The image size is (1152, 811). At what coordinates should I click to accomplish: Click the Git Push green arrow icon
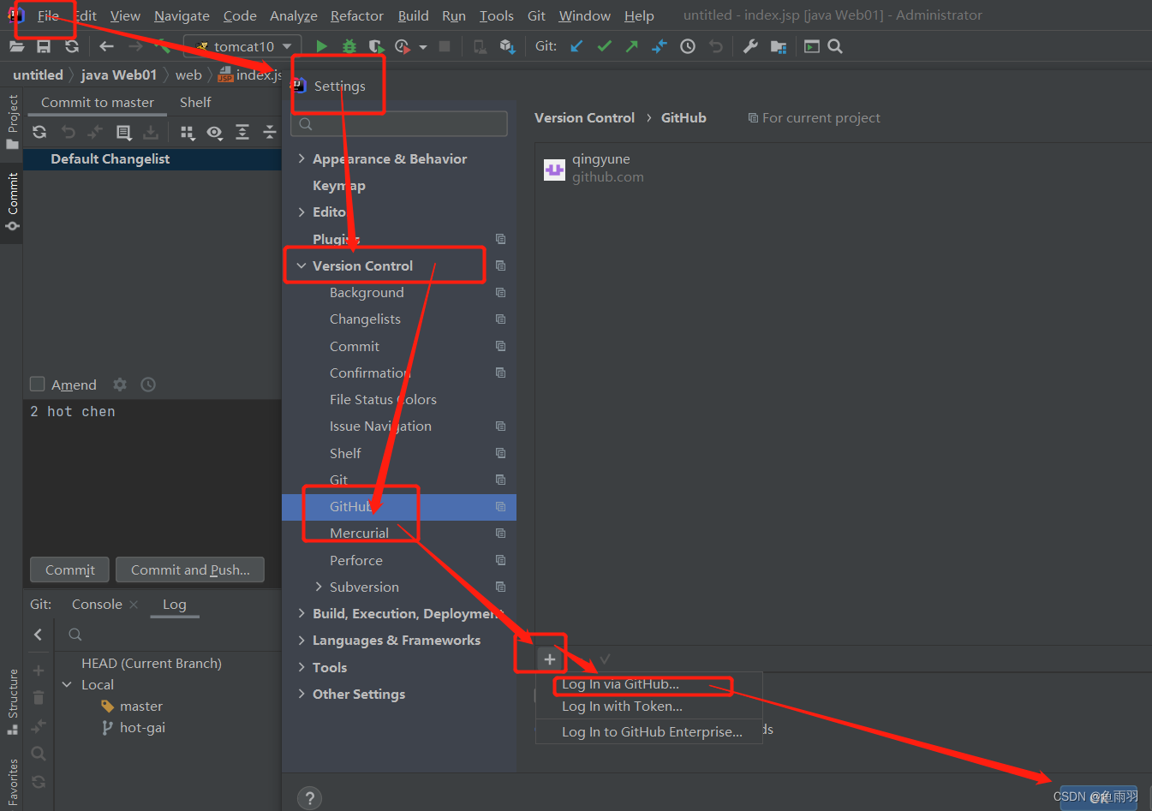(631, 46)
